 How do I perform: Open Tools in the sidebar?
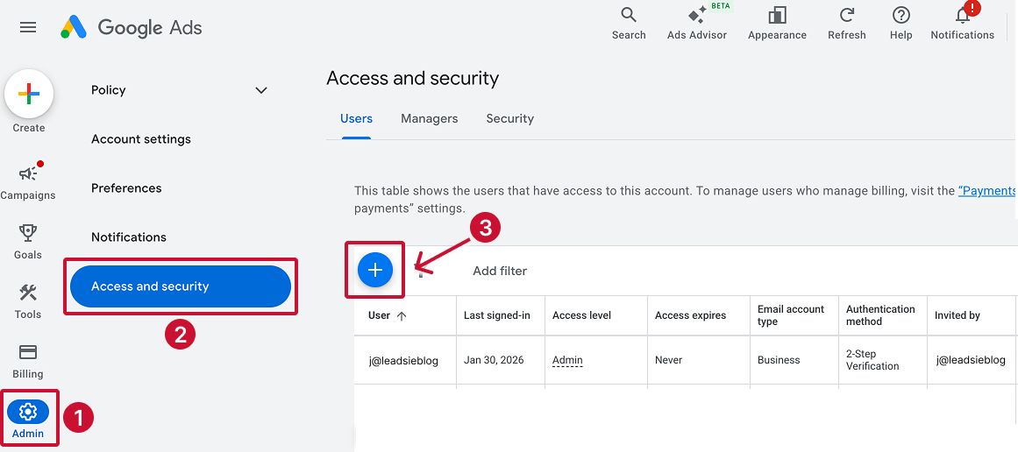point(28,301)
